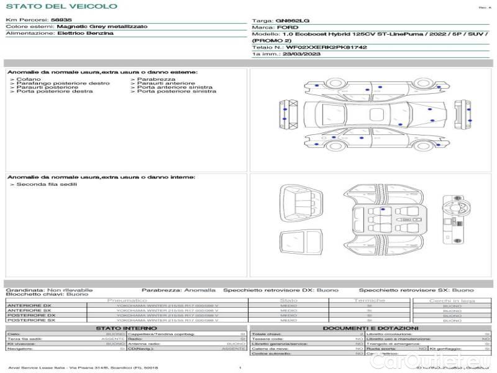Click the DOCUMENTI E DOTAZIONI section header
The height and width of the screenshot is (373, 497).
[370, 328]
